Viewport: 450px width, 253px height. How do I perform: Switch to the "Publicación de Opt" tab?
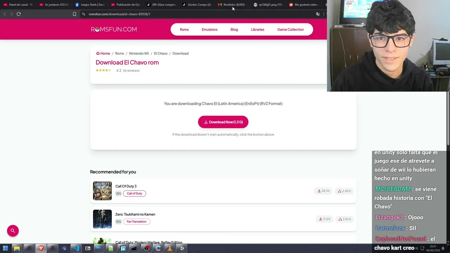click(126, 5)
